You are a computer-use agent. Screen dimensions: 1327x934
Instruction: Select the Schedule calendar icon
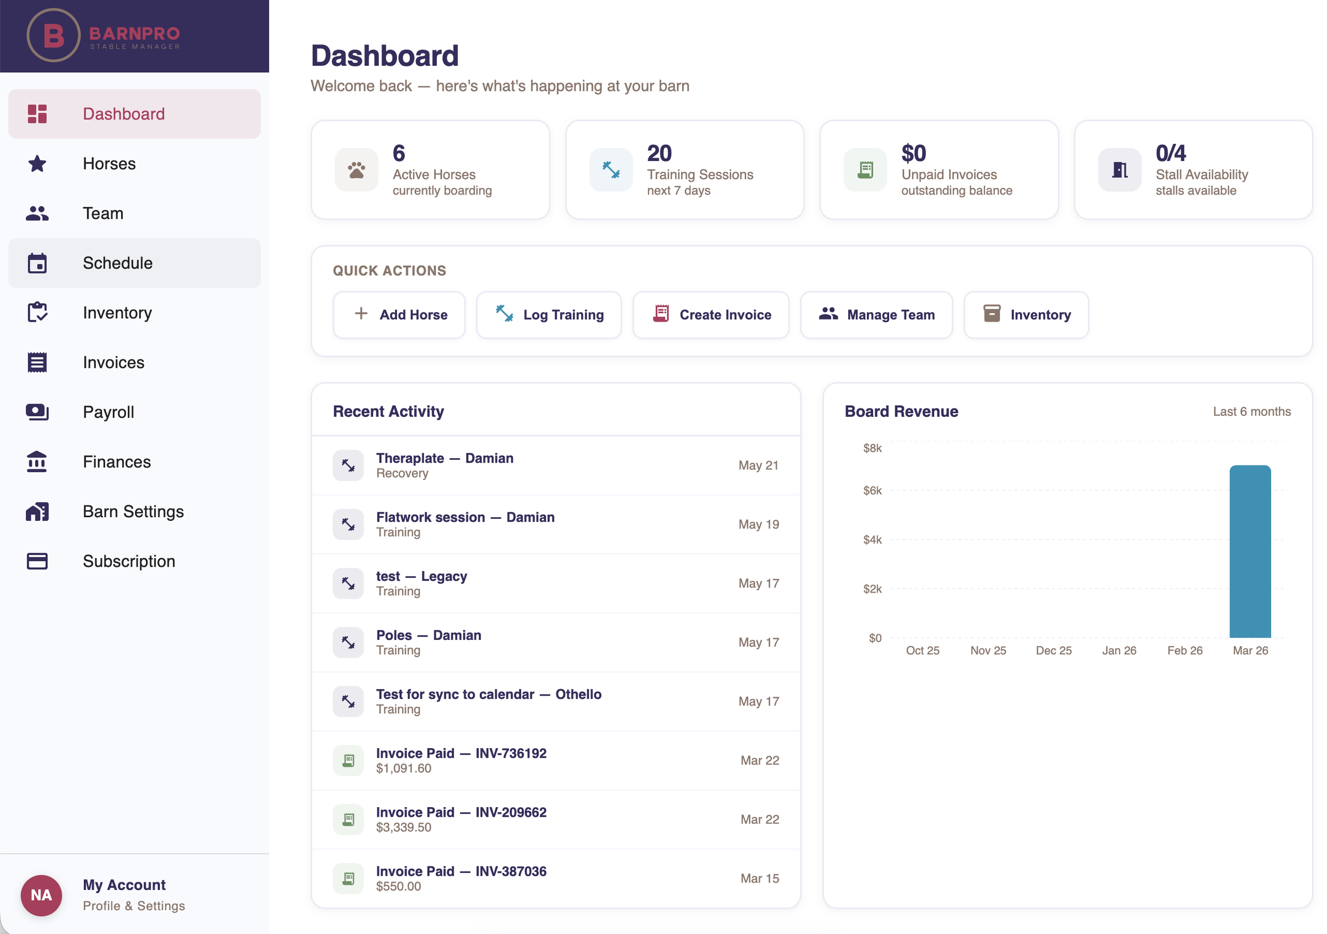(x=37, y=263)
